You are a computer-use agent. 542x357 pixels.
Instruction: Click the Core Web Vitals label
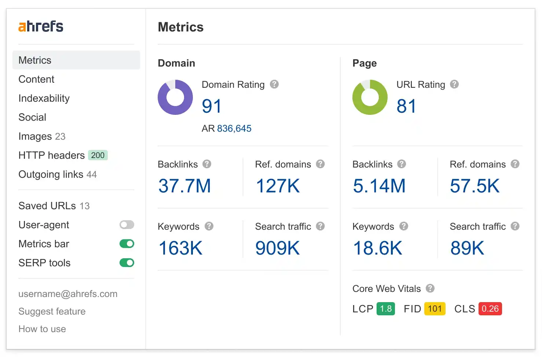coord(387,289)
